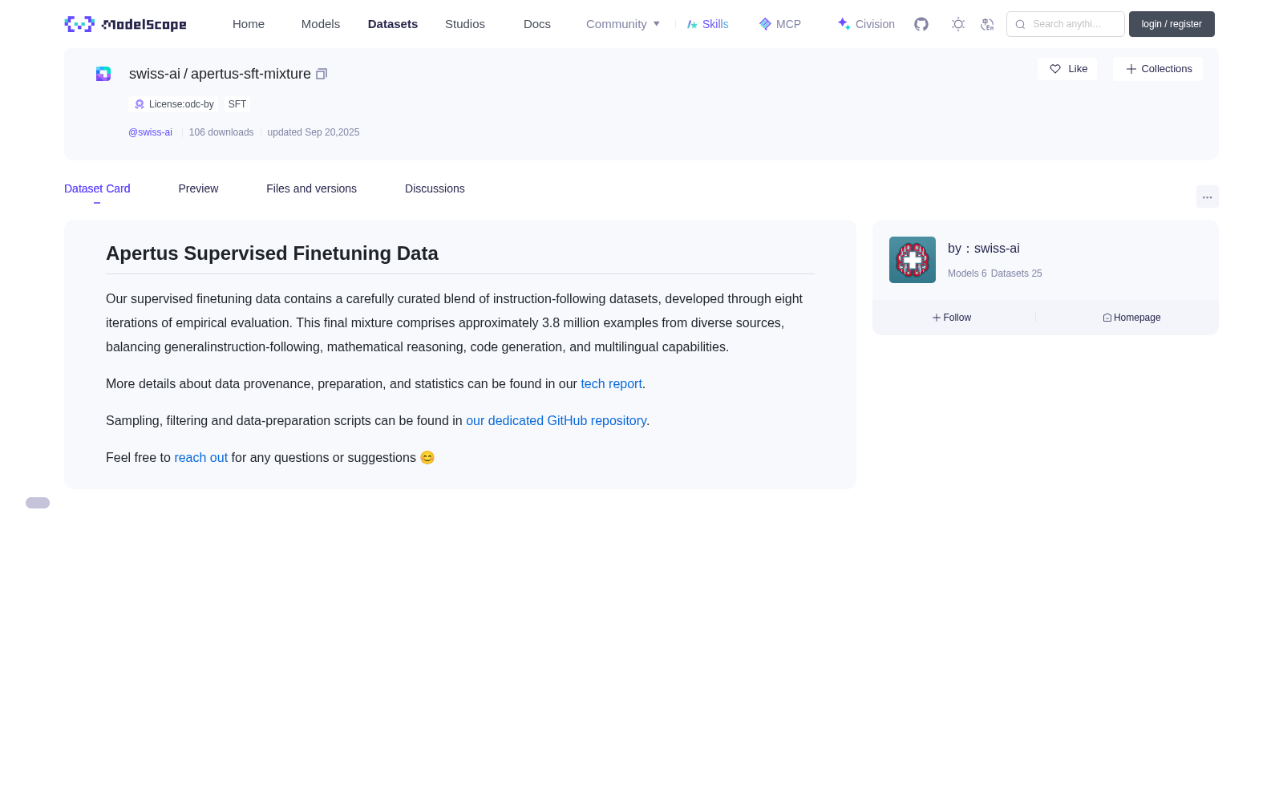Open the three-dots more options menu

pyautogui.click(x=1208, y=196)
